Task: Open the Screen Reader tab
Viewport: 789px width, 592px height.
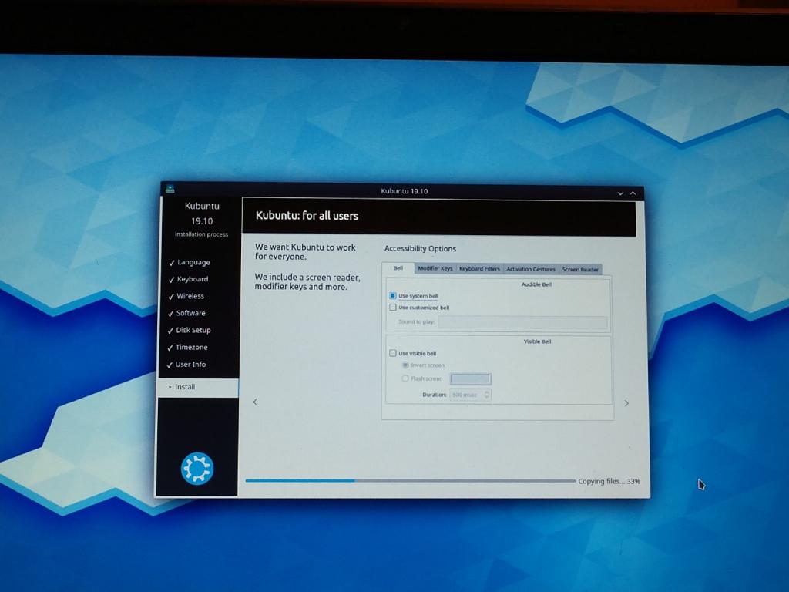Action: pyautogui.click(x=580, y=269)
